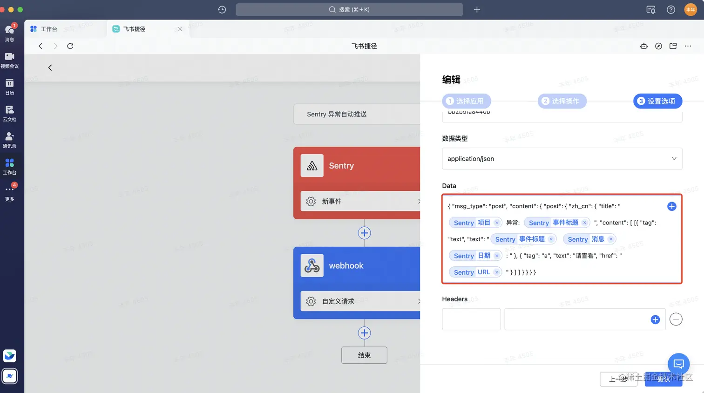Go back with the flow editor chevron

(50, 68)
